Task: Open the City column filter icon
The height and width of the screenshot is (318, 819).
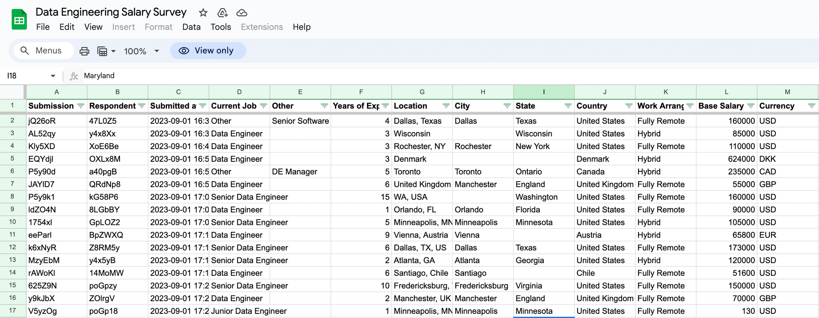Action: tap(507, 106)
